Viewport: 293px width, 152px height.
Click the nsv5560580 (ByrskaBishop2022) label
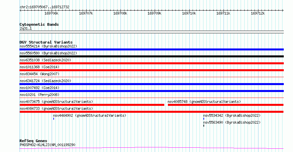click(x=48, y=53)
